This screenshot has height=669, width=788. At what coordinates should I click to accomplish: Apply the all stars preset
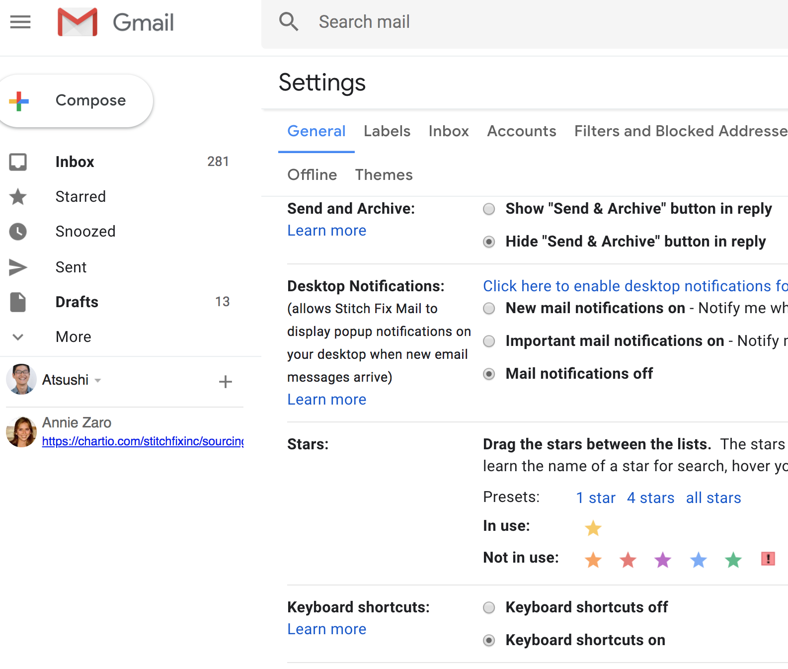click(x=713, y=498)
